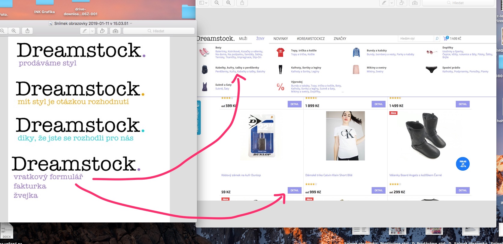Click the backpack Kabelky category icon
Screen dimensions: 503x244
click(x=205, y=69)
